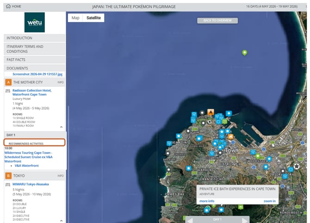
Task: Click the orange B badge beside Tokyo
Action: click(x=8, y=176)
